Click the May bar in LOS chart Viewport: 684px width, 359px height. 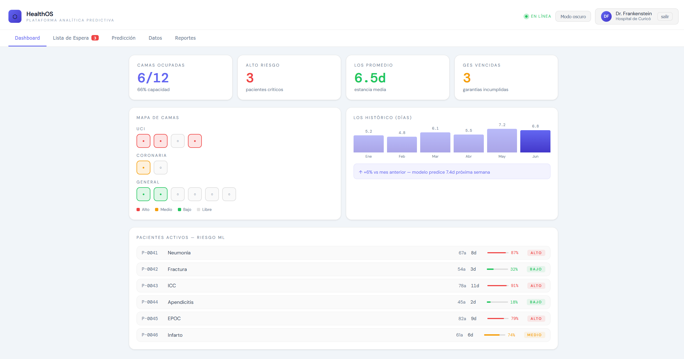pos(502,141)
